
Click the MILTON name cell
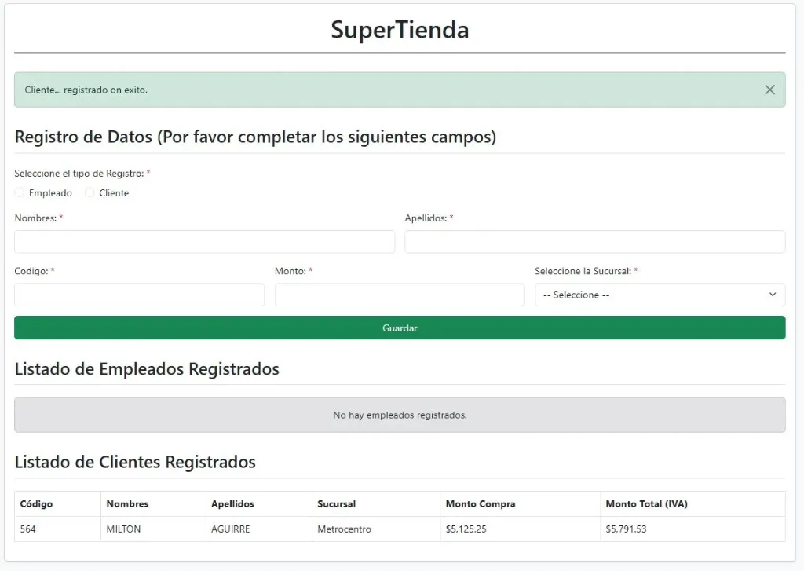[x=123, y=529]
